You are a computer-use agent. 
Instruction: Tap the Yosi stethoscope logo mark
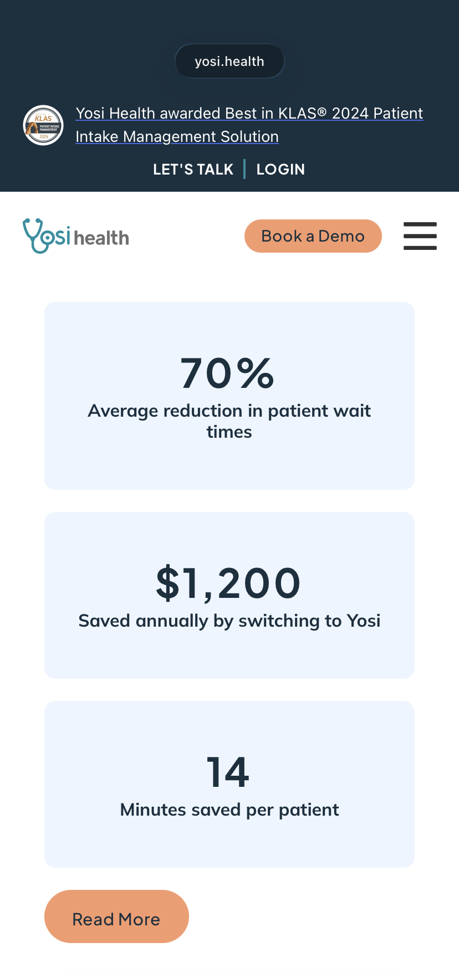pos(47,235)
